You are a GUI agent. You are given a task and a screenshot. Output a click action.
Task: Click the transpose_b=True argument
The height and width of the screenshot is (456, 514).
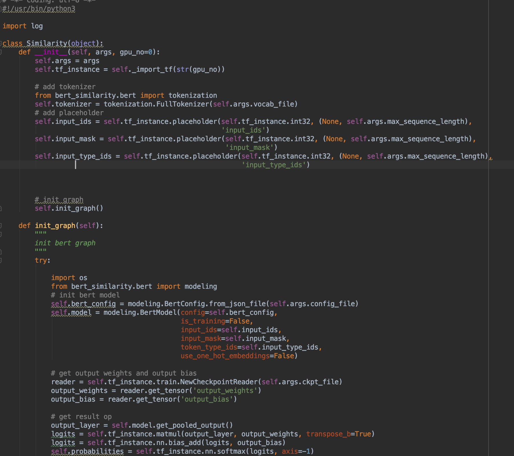pyautogui.click(x=339, y=434)
